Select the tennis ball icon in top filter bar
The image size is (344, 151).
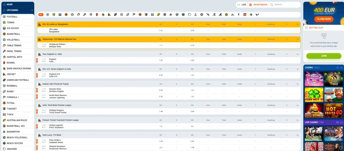54,14
